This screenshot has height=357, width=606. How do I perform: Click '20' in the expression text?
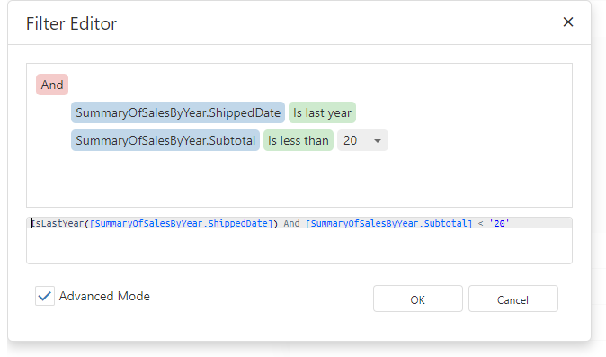pyautogui.click(x=499, y=223)
